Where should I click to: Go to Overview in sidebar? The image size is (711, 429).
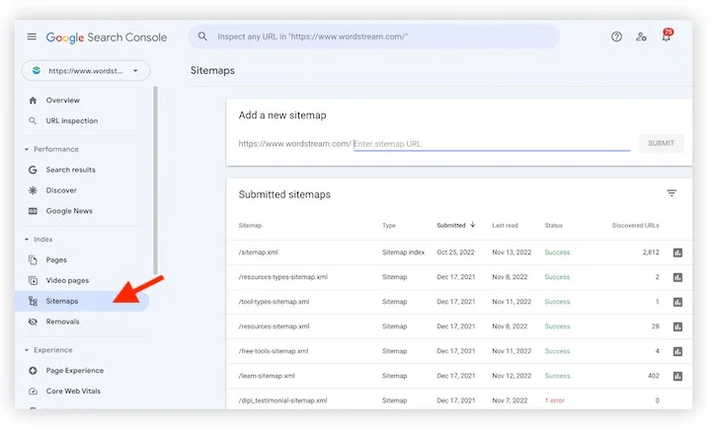[x=62, y=101]
